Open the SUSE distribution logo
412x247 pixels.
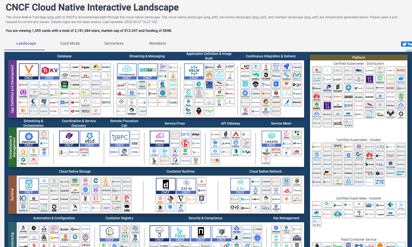[380, 114]
